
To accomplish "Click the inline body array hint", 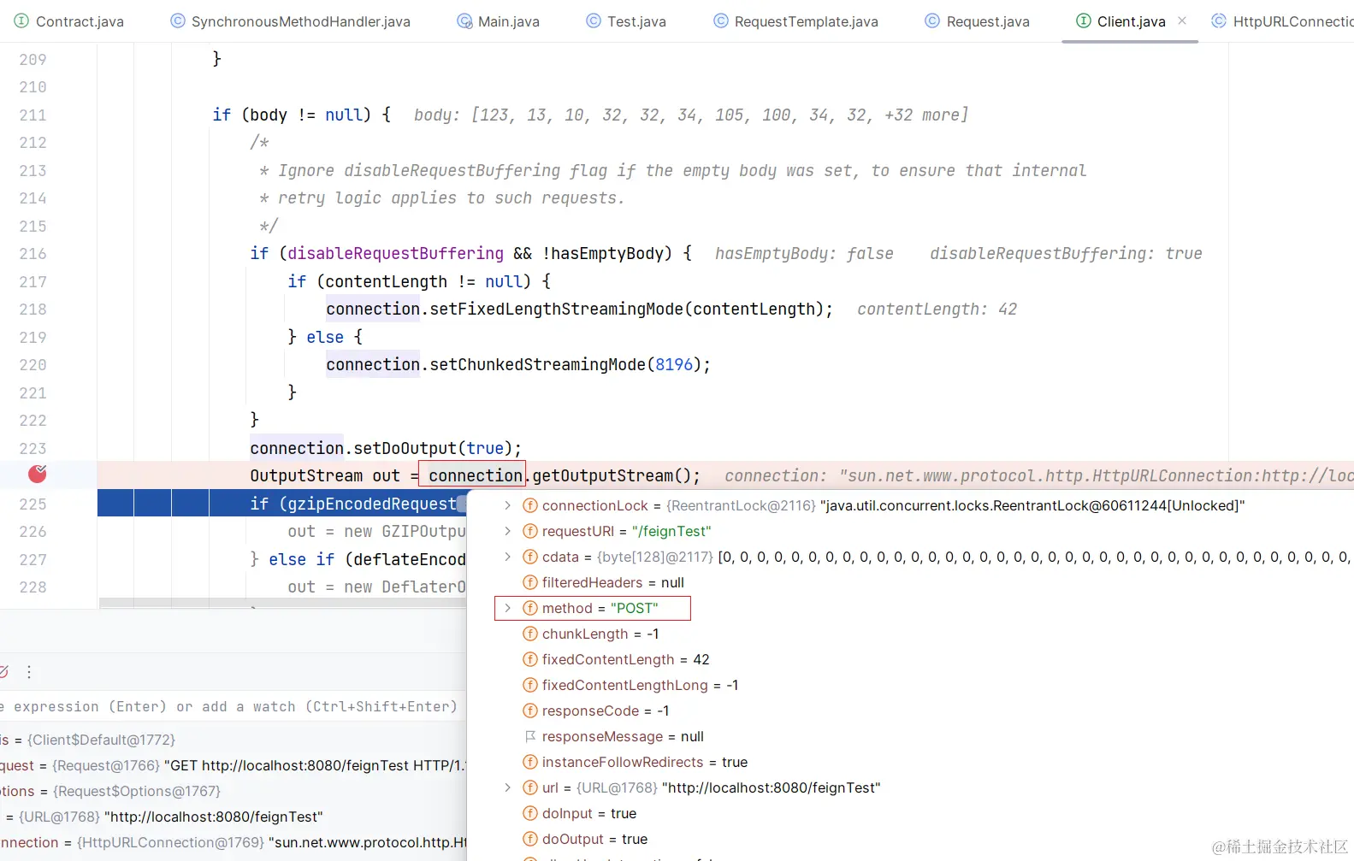I will pos(691,115).
